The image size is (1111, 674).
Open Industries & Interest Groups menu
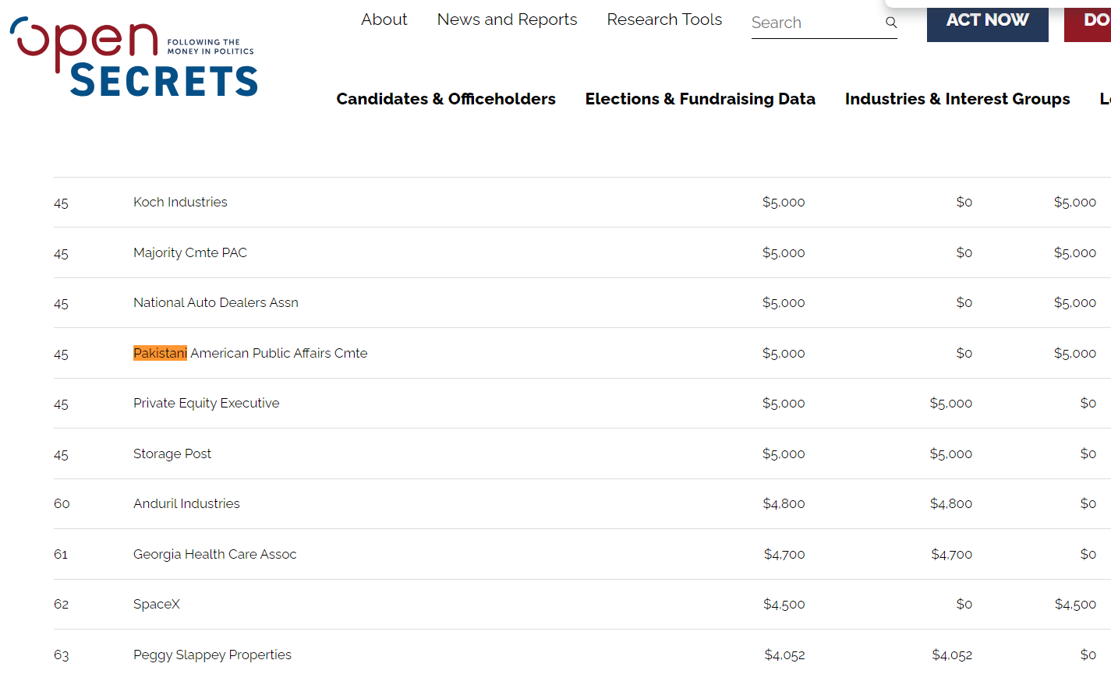click(x=957, y=99)
